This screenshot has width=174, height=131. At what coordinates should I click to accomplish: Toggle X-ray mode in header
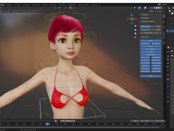(151, 8)
